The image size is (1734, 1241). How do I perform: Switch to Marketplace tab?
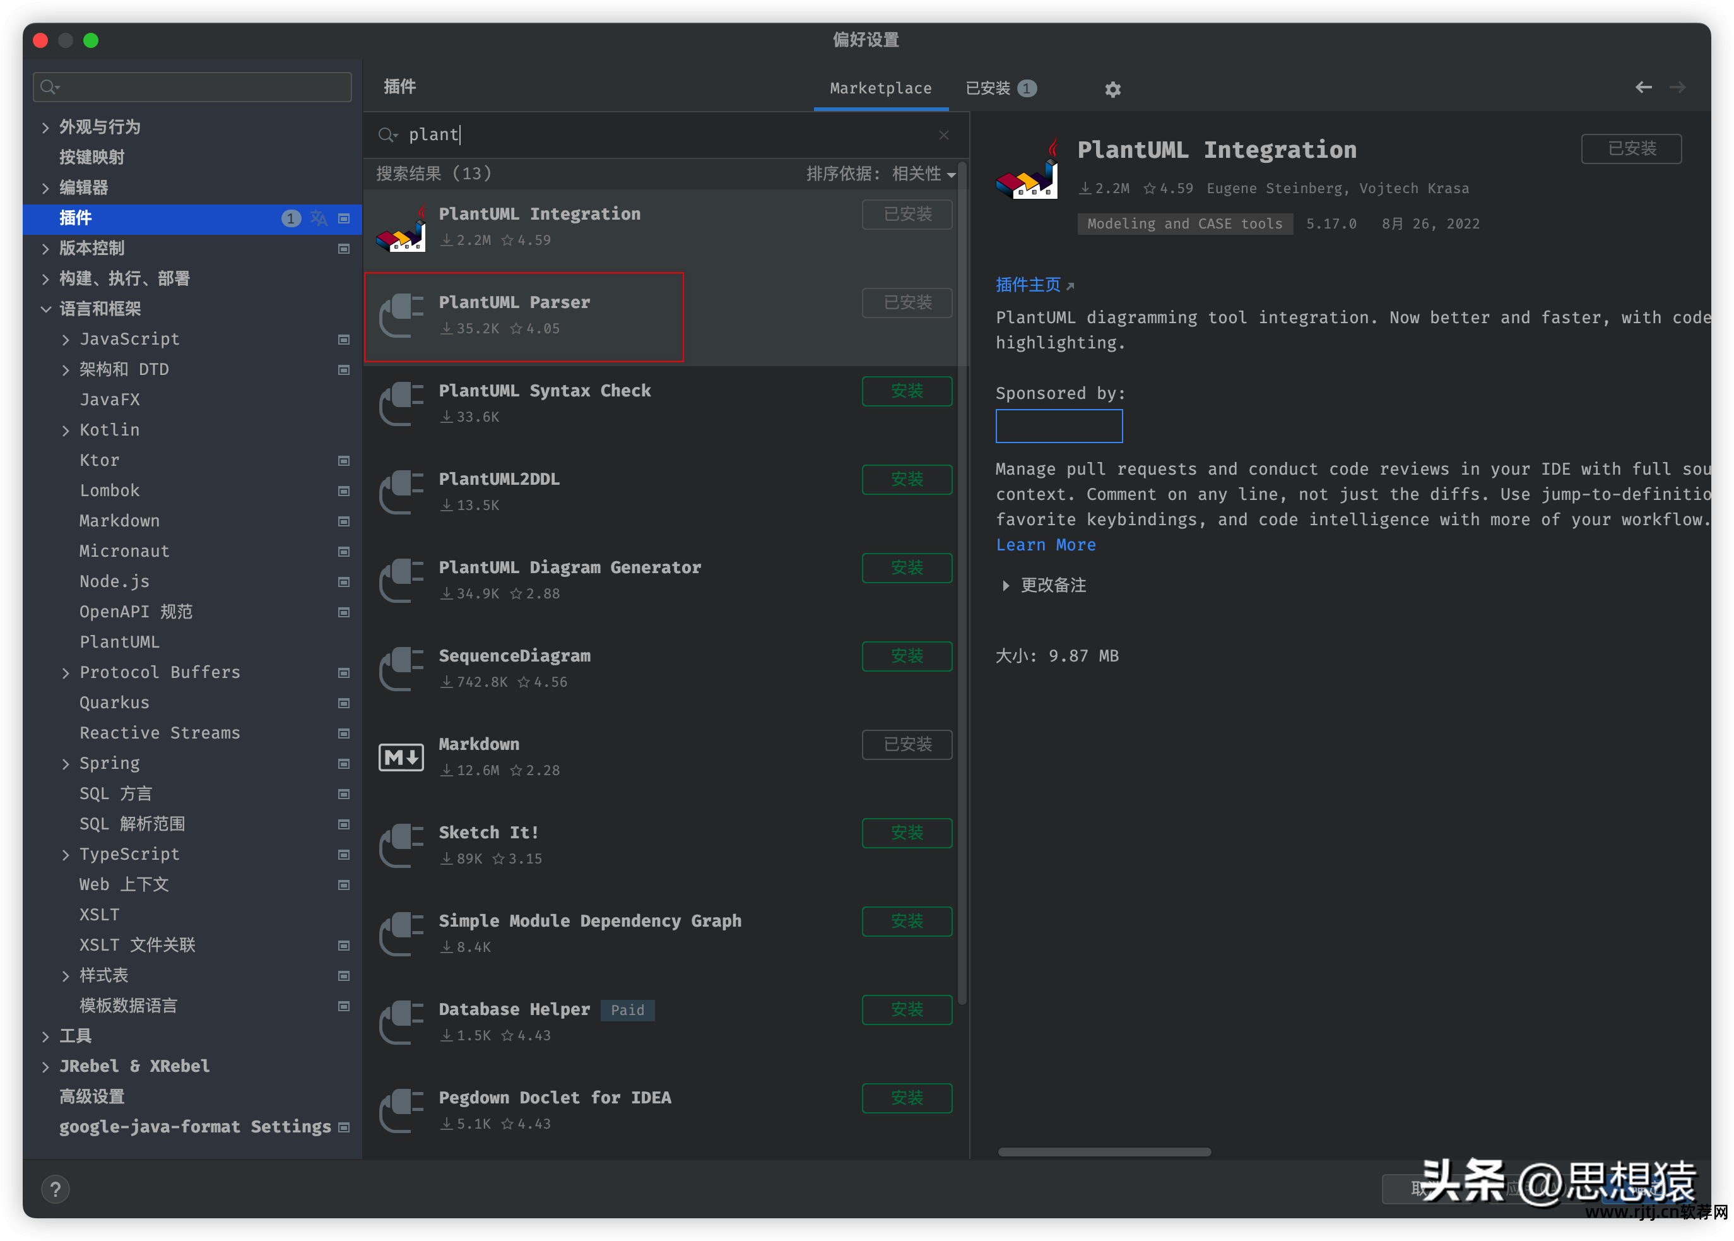point(880,88)
